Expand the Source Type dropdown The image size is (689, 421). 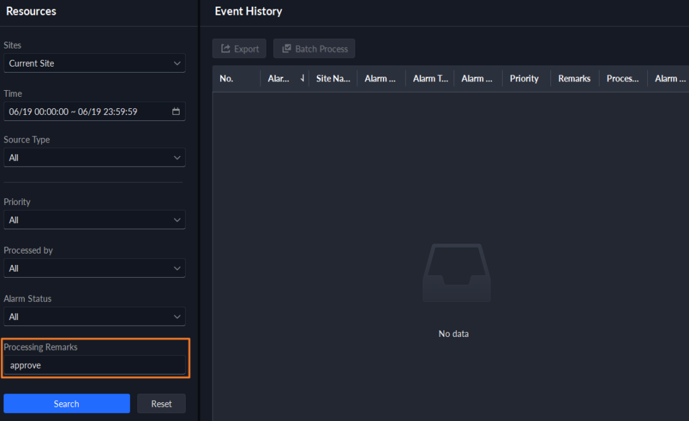(x=94, y=157)
